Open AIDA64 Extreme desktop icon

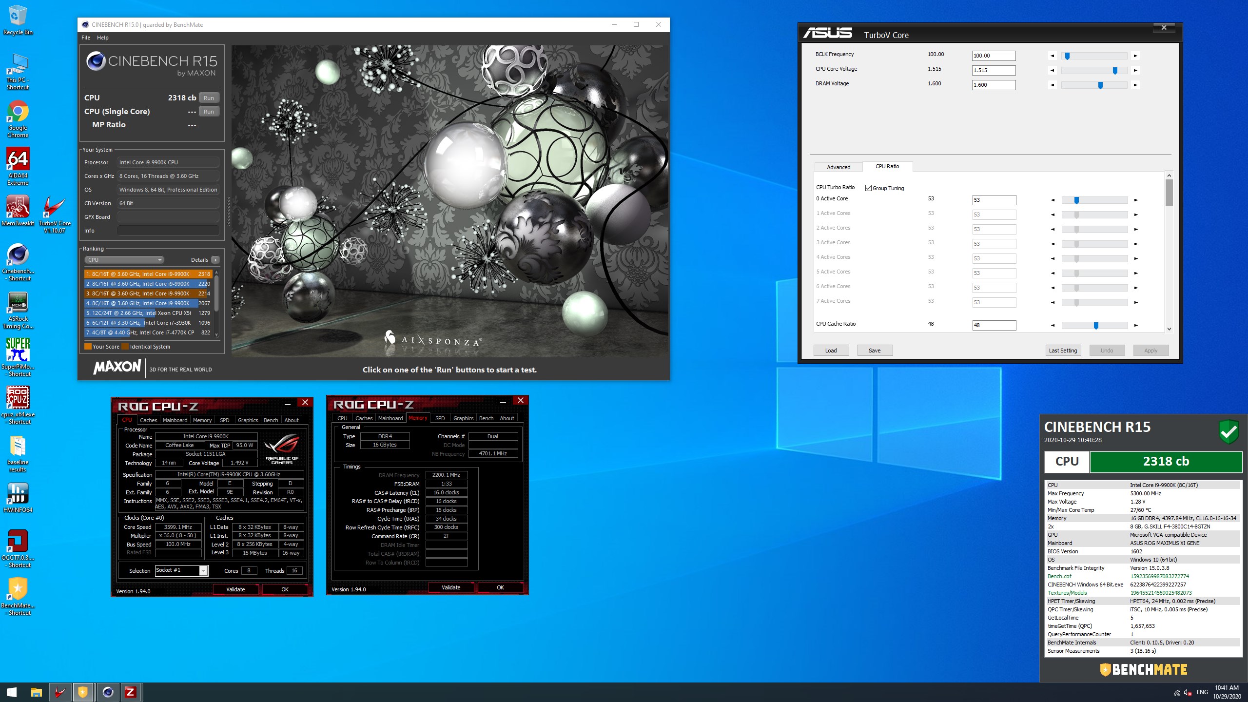(18, 167)
